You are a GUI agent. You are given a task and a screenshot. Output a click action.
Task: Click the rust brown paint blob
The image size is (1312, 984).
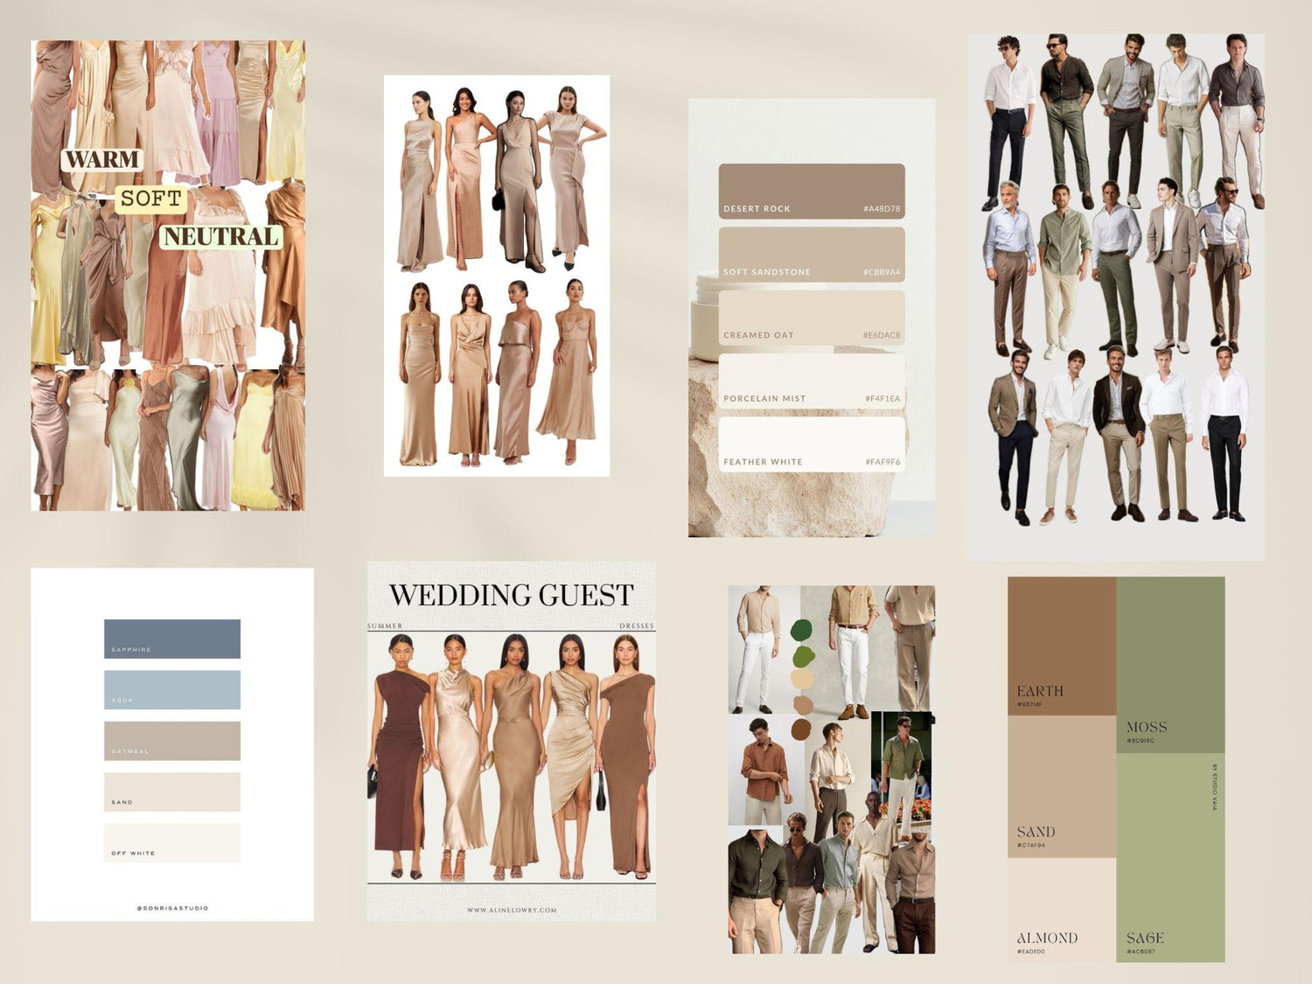[801, 729]
